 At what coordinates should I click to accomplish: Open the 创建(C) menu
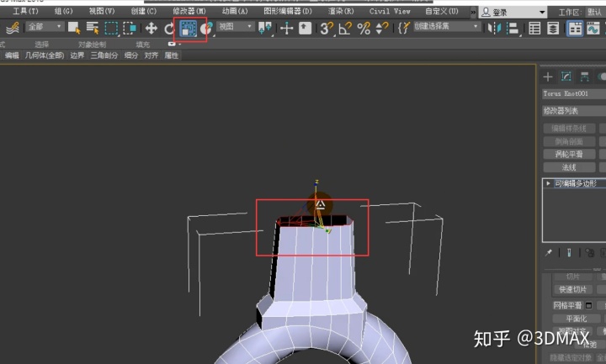[x=143, y=11]
